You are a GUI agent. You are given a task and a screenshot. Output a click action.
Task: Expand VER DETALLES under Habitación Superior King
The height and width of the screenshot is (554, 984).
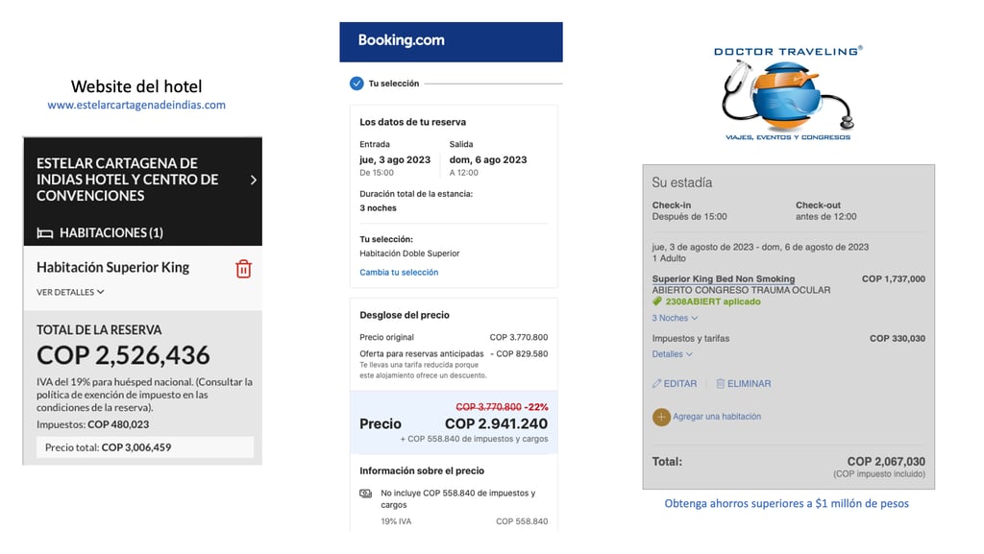pyautogui.click(x=70, y=292)
